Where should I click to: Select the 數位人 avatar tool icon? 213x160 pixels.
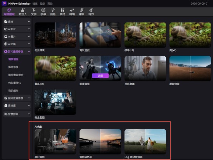pos(23,10)
